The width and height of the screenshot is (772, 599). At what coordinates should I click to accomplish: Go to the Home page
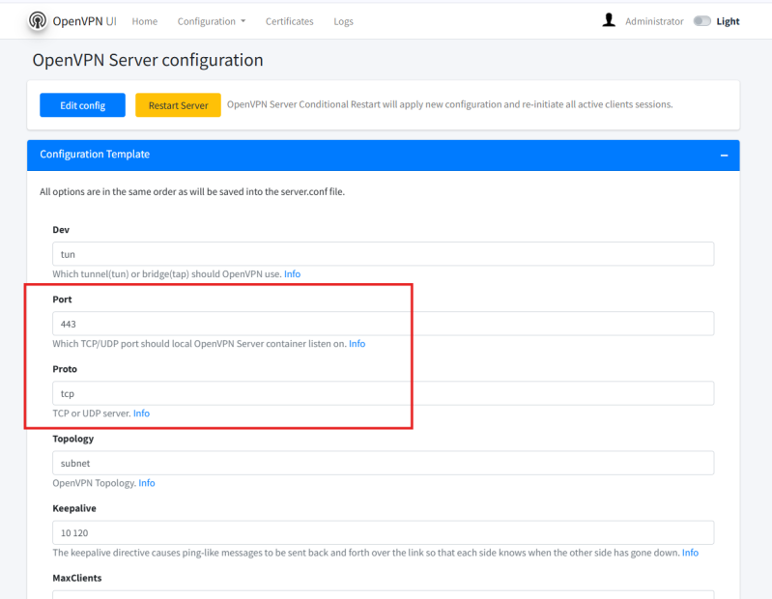point(145,21)
